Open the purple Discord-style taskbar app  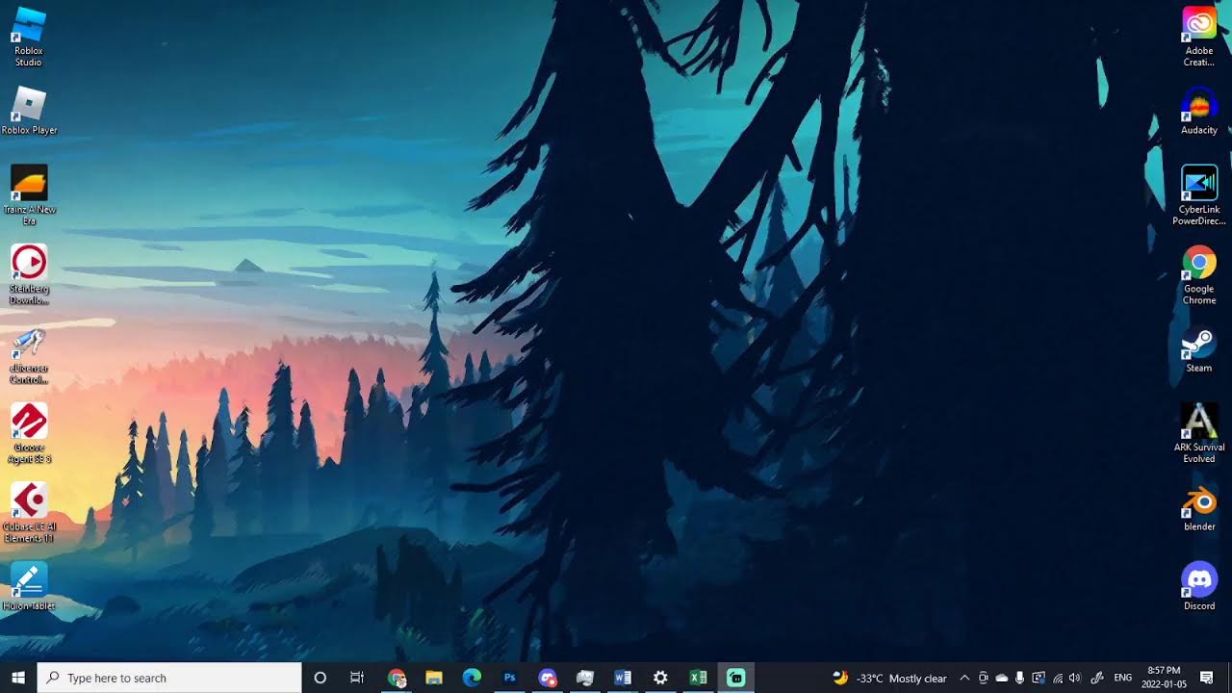pyautogui.click(x=548, y=678)
